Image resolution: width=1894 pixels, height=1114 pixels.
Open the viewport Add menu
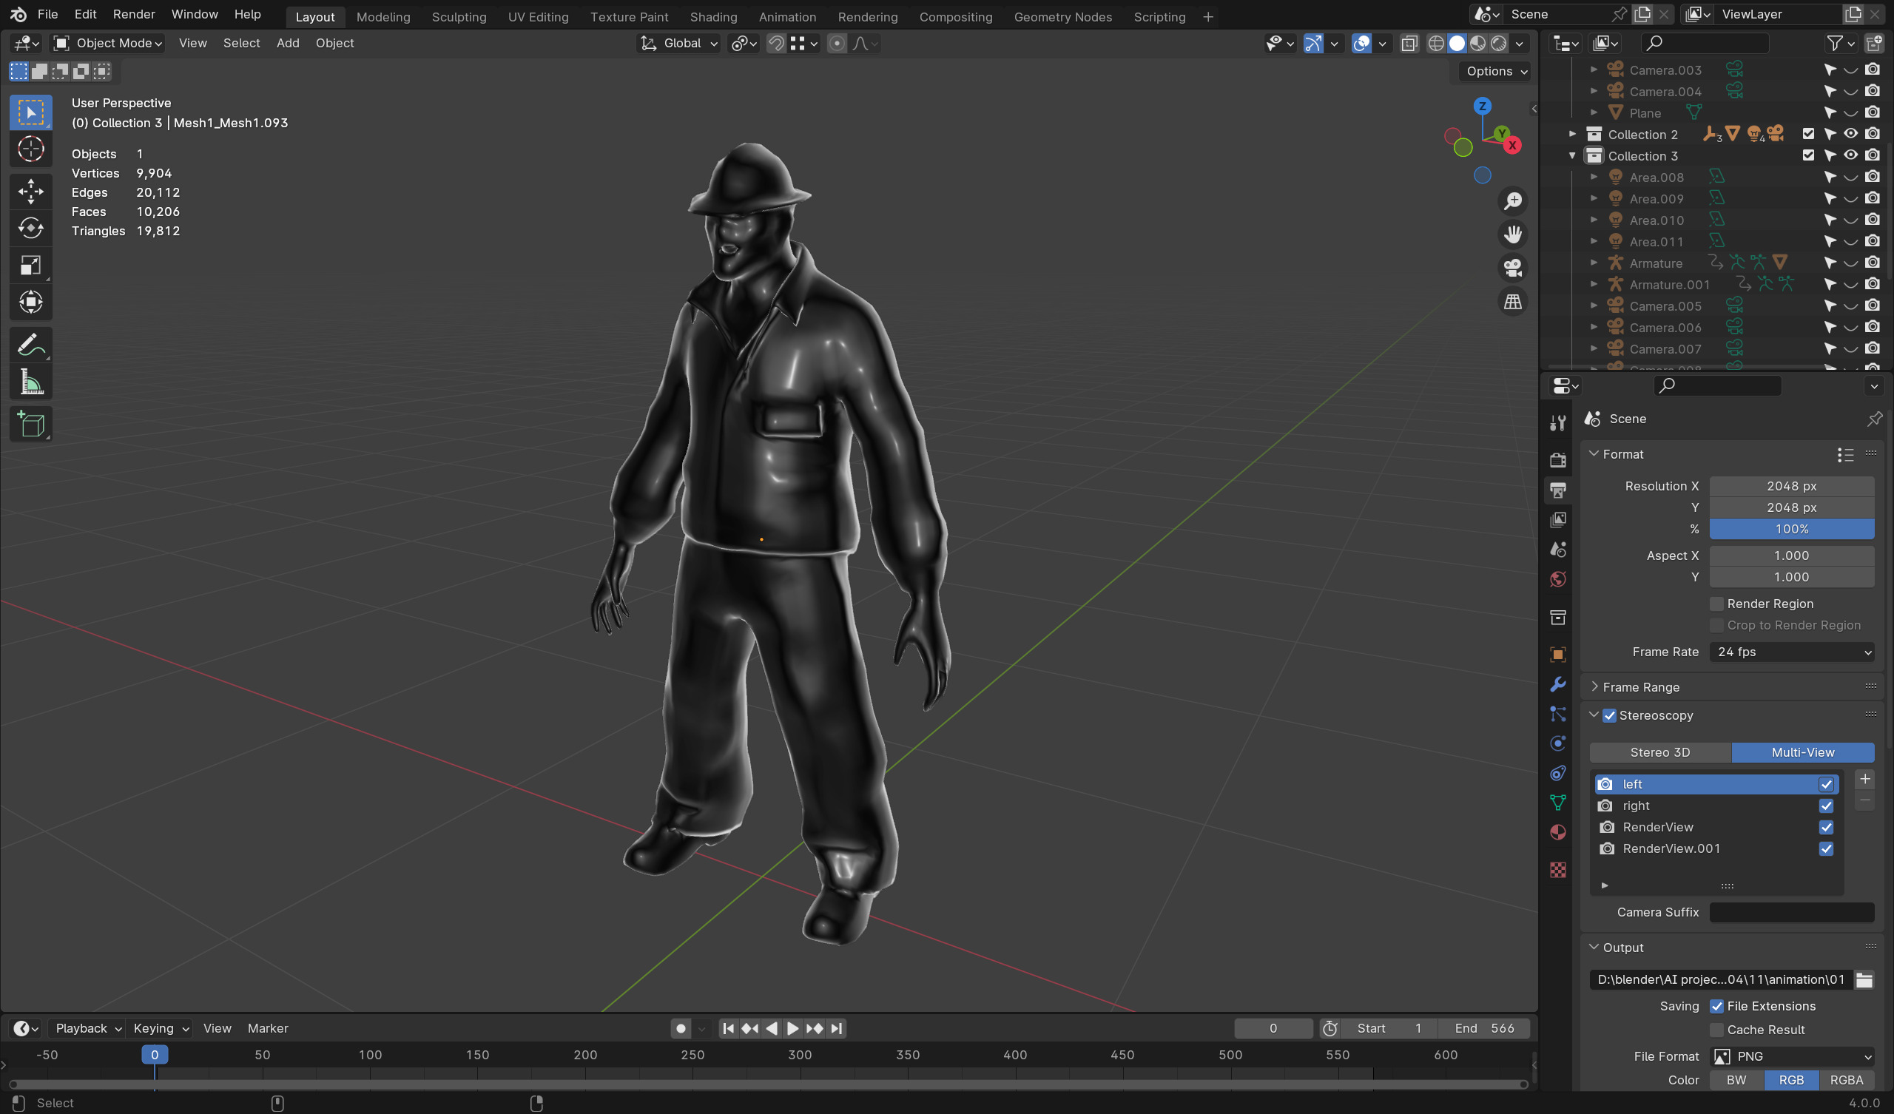tap(288, 44)
